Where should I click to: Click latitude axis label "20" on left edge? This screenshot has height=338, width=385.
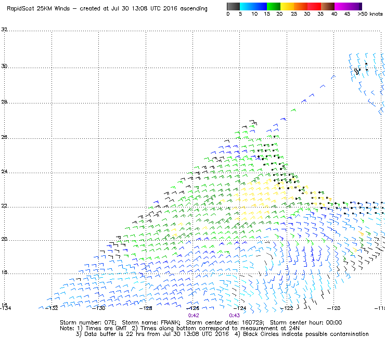4,239
